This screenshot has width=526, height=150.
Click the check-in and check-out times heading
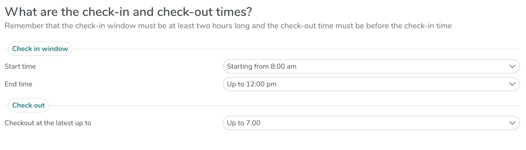click(x=128, y=12)
